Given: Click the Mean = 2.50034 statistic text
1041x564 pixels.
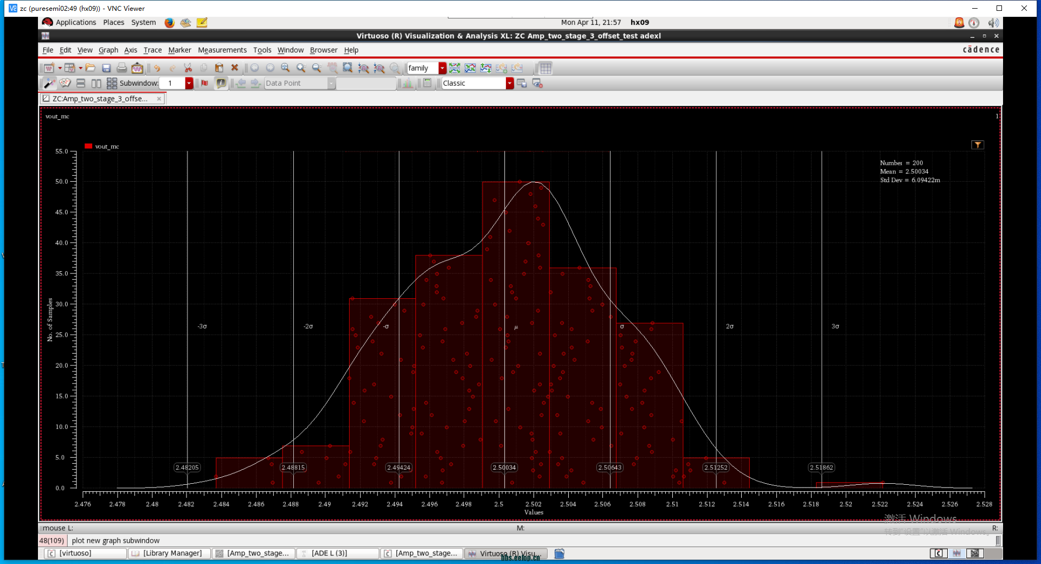Looking at the screenshot, I should 904,171.
